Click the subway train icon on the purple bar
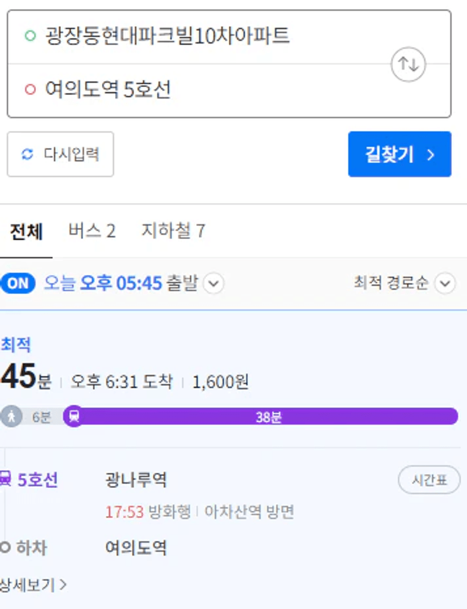This screenshot has width=467, height=609. click(x=73, y=417)
